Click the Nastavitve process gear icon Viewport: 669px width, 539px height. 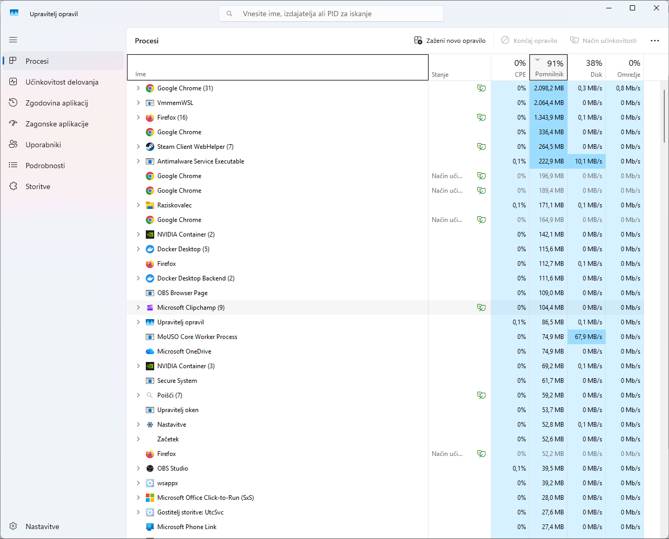[150, 425]
